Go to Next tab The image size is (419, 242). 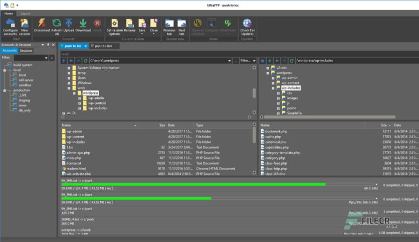coord(182,26)
